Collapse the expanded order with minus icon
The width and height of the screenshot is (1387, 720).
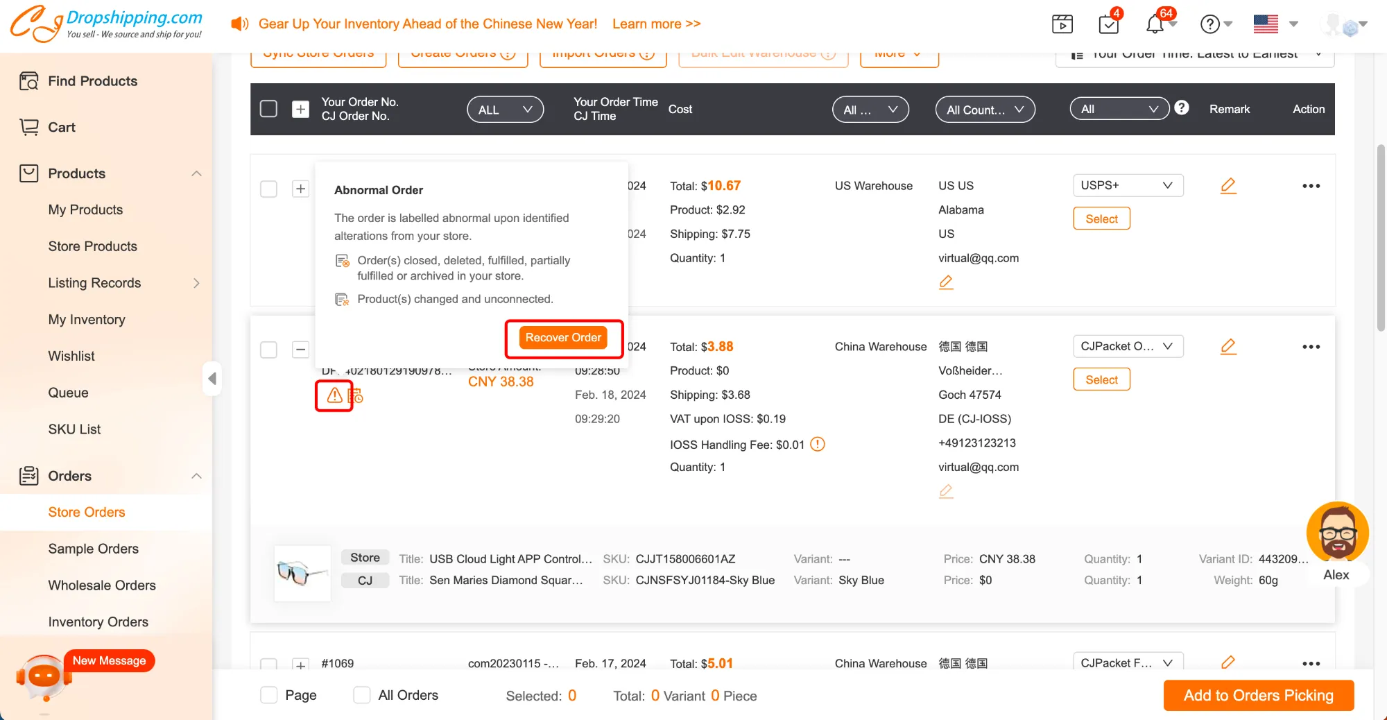coord(300,350)
